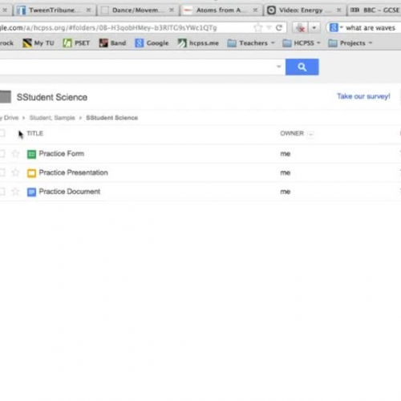Image resolution: width=401 pixels, height=401 pixels.
Task: Click the blocked plugin toolbar icon
Action: [301, 27]
